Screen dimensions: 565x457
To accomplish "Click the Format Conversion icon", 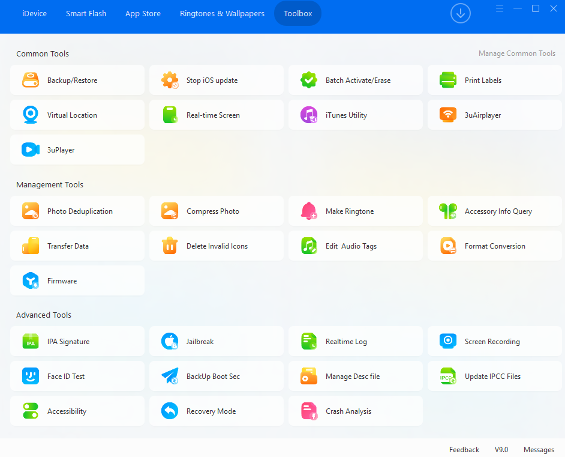I will pyautogui.click(x=448, y=246).
